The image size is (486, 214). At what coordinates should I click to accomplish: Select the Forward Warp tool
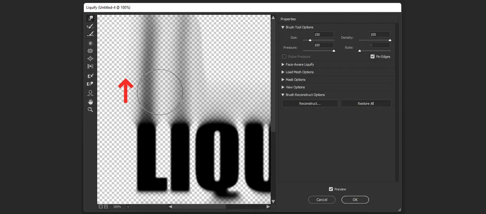click(x=90, y=19)
